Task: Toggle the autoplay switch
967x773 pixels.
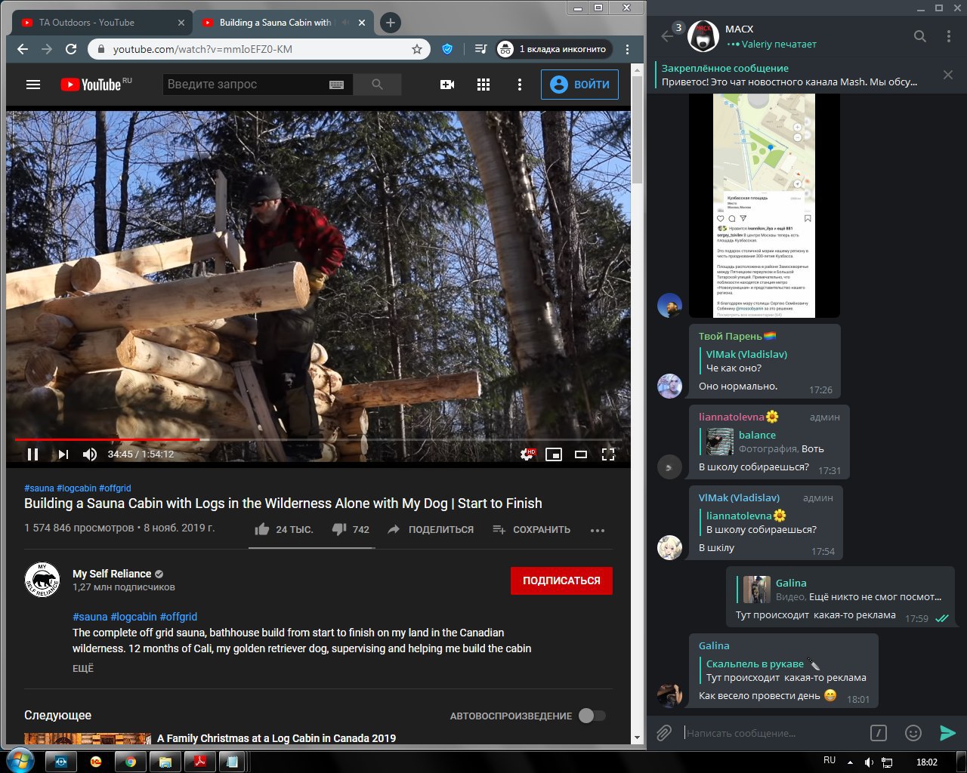Action: tap(592, 716)
